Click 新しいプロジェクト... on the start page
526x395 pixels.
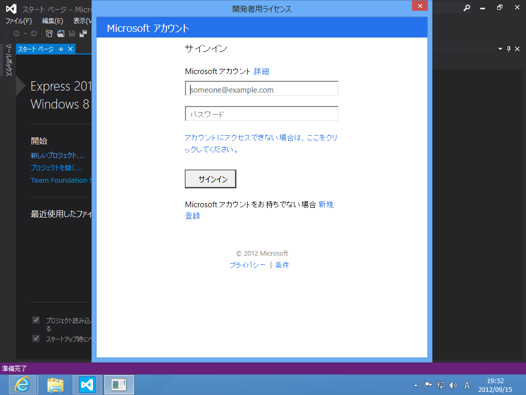tap(58, 155)
